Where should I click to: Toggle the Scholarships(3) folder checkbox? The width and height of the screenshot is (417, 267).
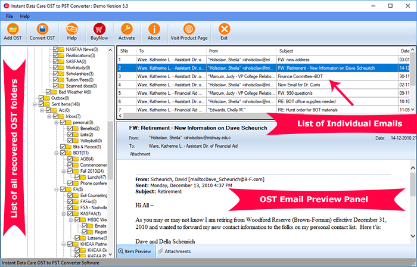pos(55,74)
